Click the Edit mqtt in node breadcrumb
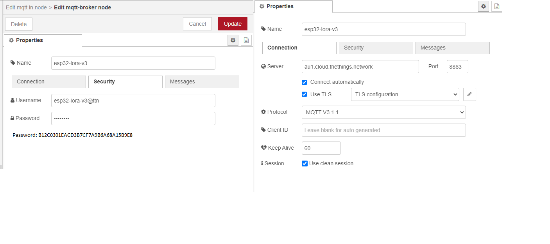This screenshot has height=244, width=550. pyautogui.click(x=26, y=7)
